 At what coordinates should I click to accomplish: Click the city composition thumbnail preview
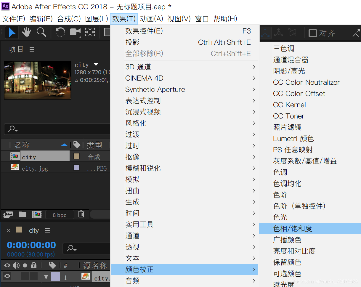point(37,80)
